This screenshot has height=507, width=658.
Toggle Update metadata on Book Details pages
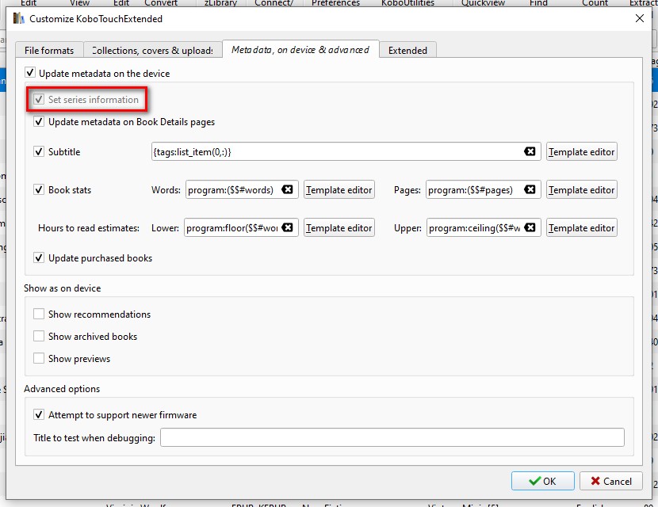click(39, 122)
